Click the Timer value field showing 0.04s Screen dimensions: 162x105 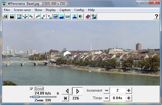tap(118, 98)
